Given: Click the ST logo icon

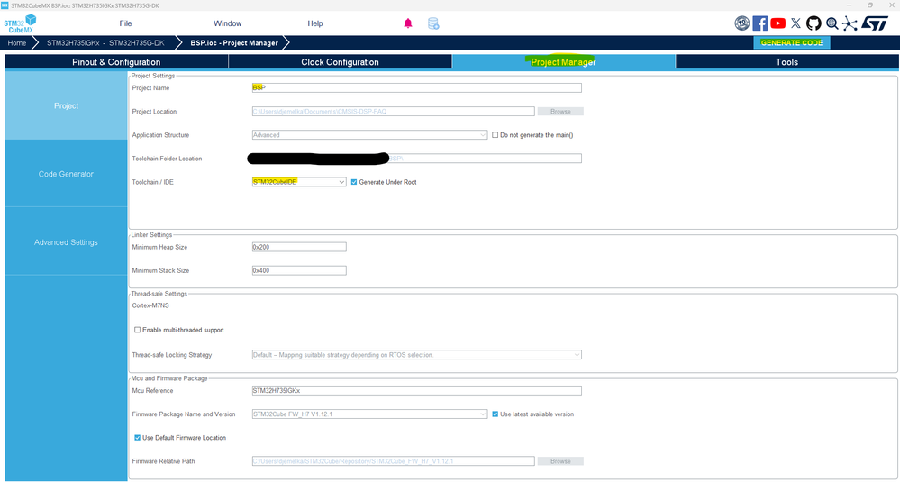Looking at the screenshot, I should tap(874, 23).
